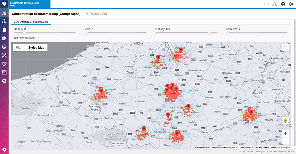The height and width of the screenshot is (154, 296).
Task: Open the hierarchy tree sidebar icon
Action: 4,21
